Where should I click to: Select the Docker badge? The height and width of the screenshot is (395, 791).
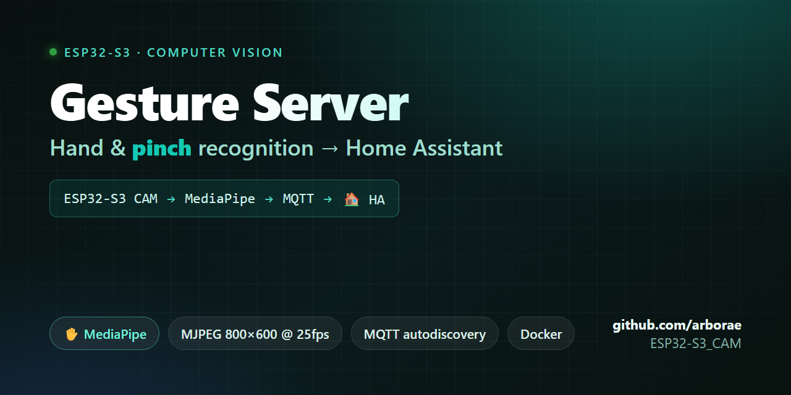541,334
